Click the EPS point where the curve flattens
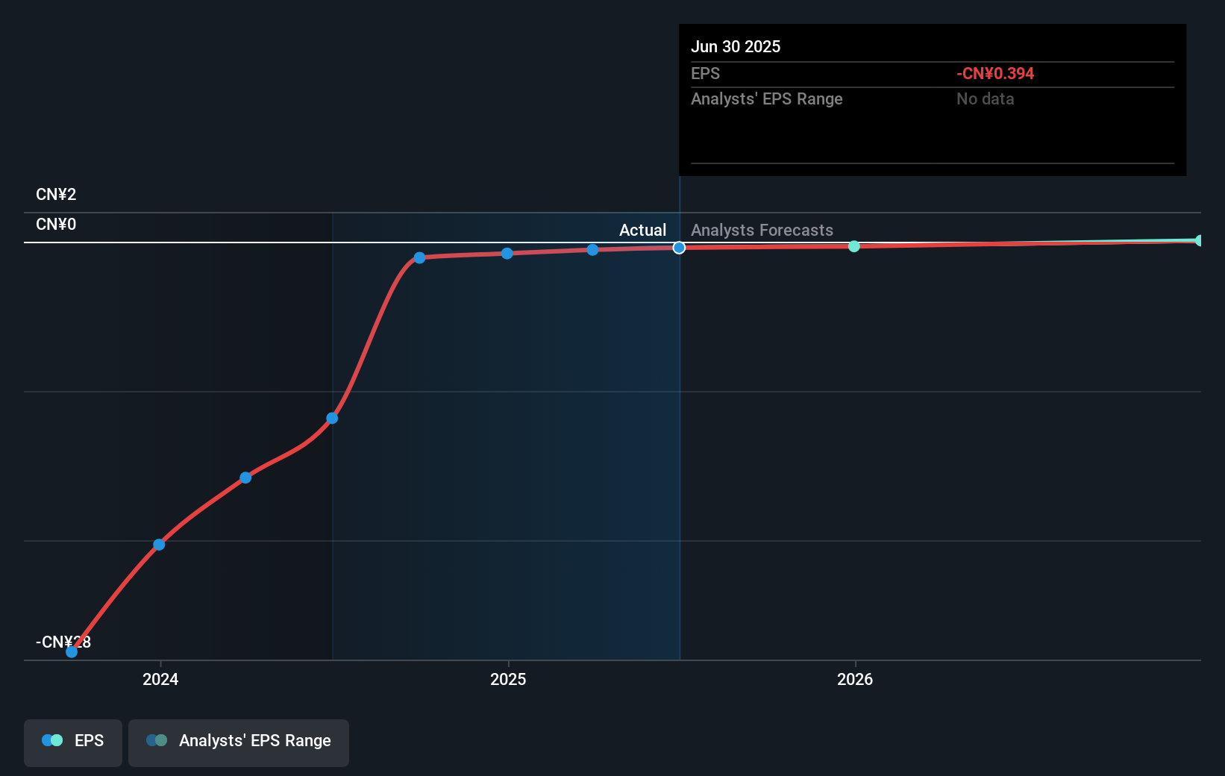This screenshot has height=776, width=1225. [x=419, y=257]
